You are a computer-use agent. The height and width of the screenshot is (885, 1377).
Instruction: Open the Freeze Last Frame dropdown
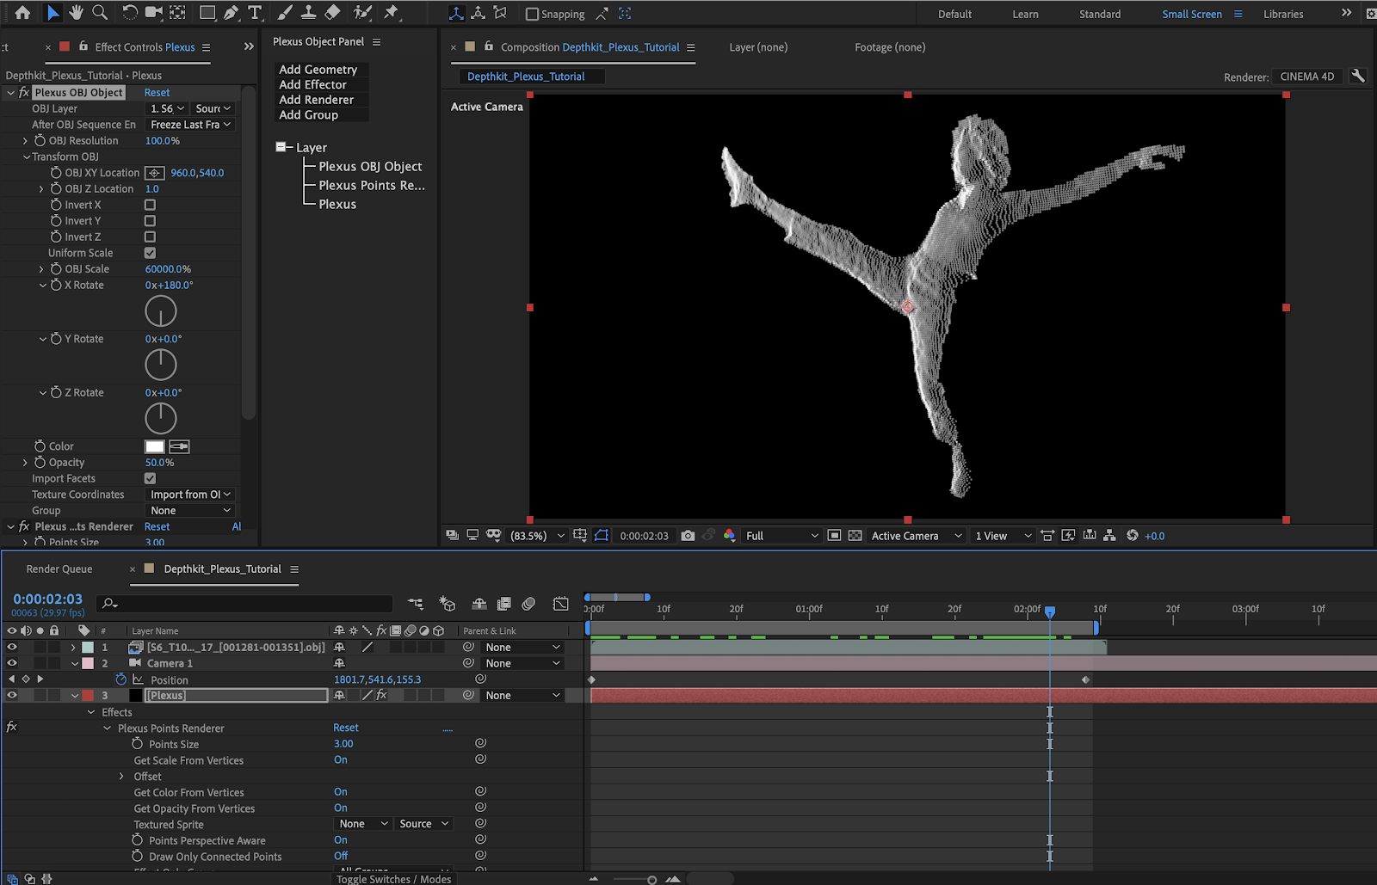pos(190,125)
